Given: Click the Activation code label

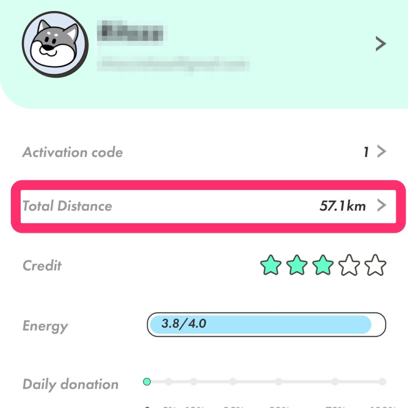Looking at the screenshot, I should (x=73, y=152).
